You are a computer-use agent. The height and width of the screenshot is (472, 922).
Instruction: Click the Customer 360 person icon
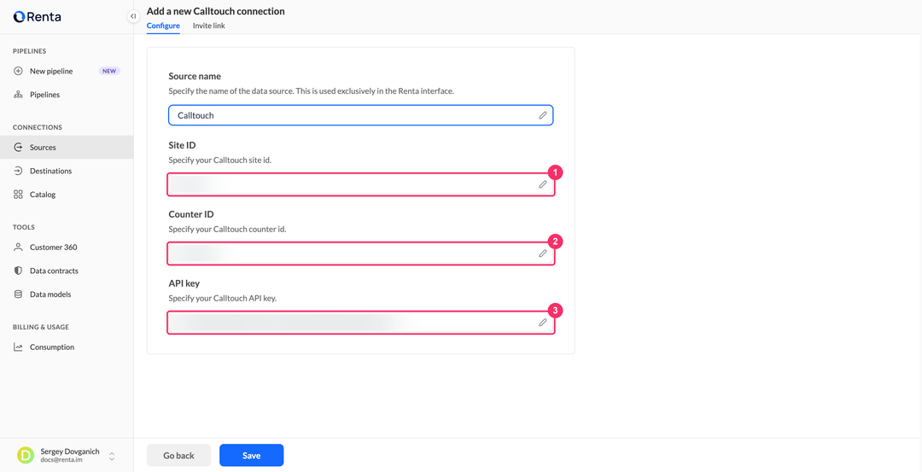click(18, 248)
